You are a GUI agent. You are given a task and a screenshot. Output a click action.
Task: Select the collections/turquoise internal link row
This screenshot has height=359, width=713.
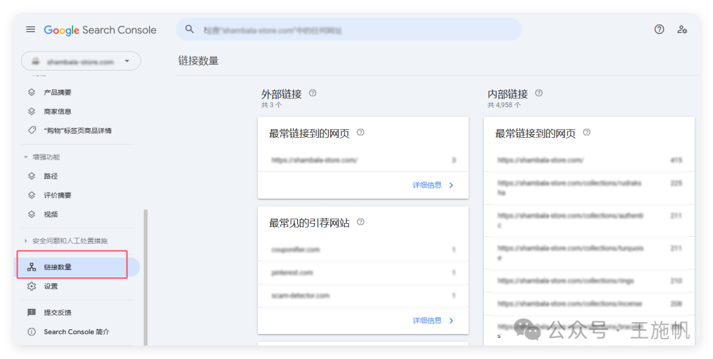[590, 253]
